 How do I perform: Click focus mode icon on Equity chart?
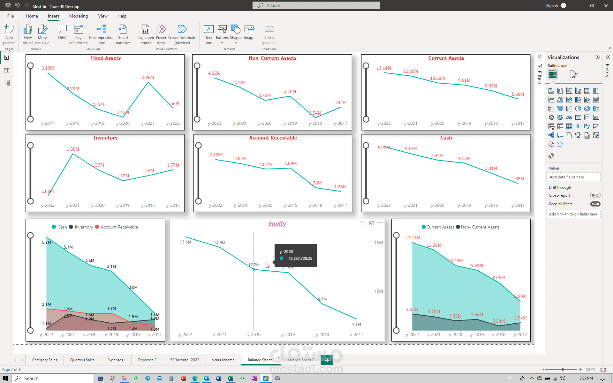(372, 223)
